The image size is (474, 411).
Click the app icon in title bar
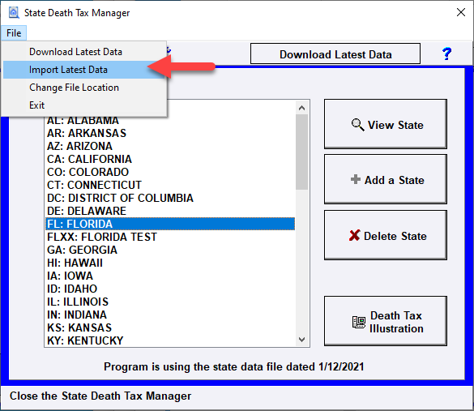click(14, 13)
